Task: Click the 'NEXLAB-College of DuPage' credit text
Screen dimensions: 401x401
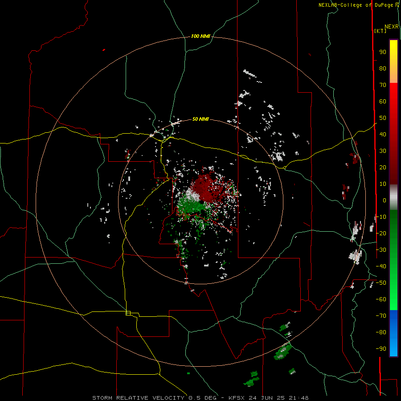Action: [356, 5]
